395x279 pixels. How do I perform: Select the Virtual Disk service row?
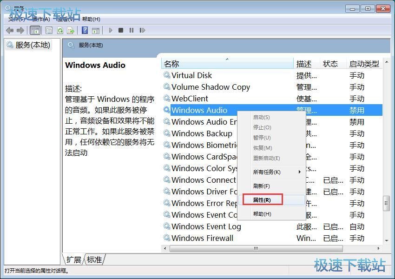click(272, 75)
